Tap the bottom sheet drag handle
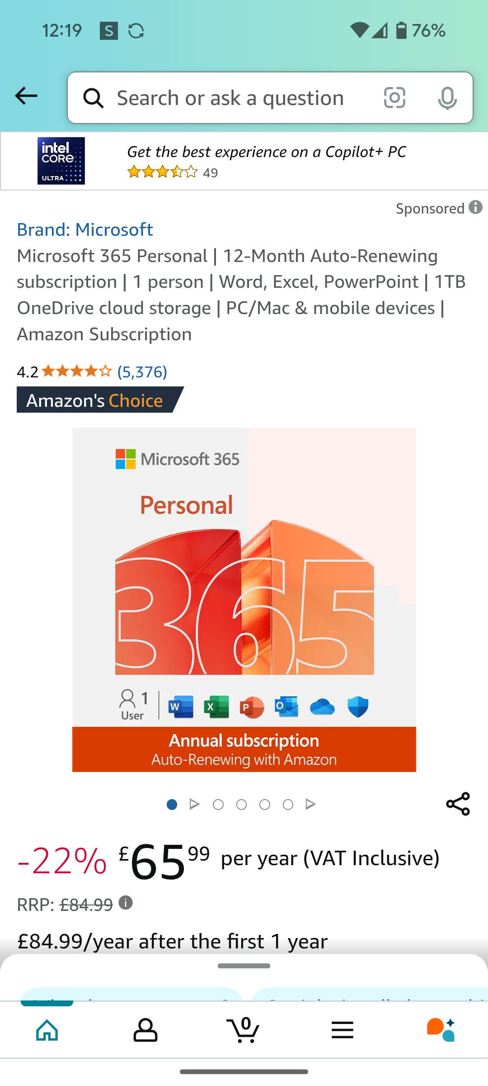This screenshot has height=1086, width=488. coord(244,966)
